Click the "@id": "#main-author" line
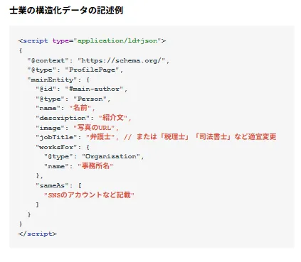 coord(82,89)
